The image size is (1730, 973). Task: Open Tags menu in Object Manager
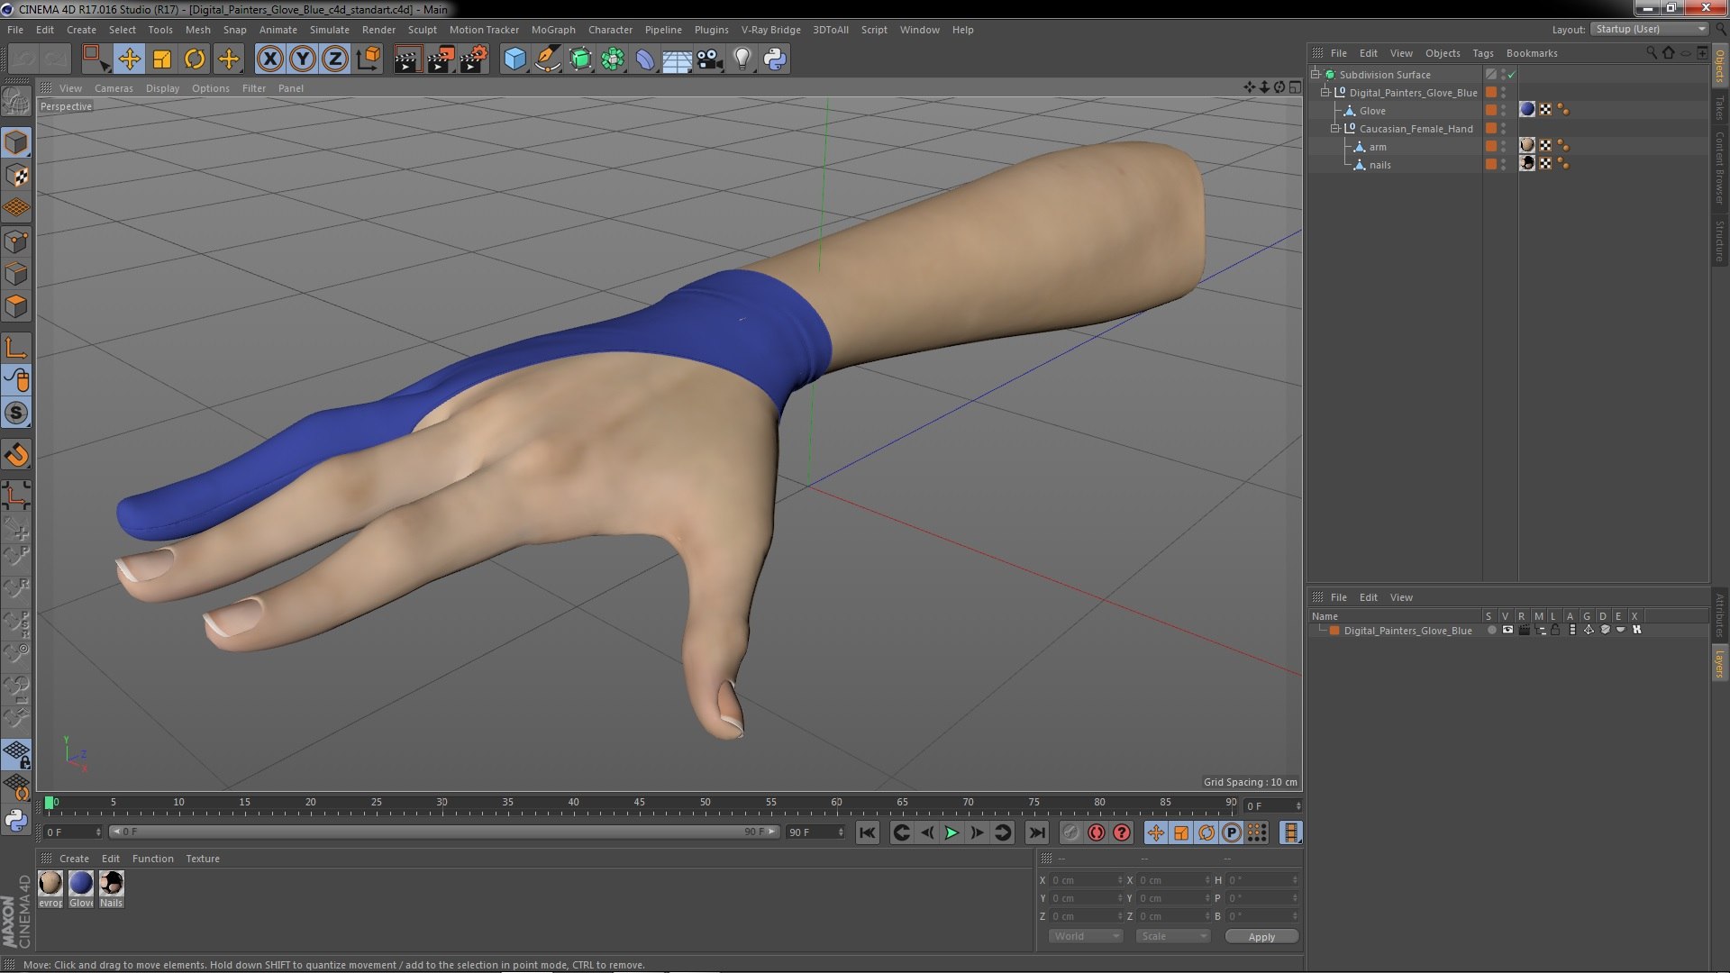(1483, 53)
